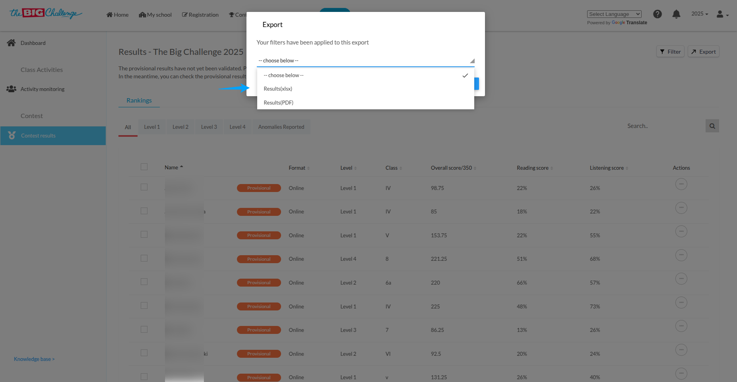
Task: Select Results(xlsx) export option
Action: pos(366,89)
